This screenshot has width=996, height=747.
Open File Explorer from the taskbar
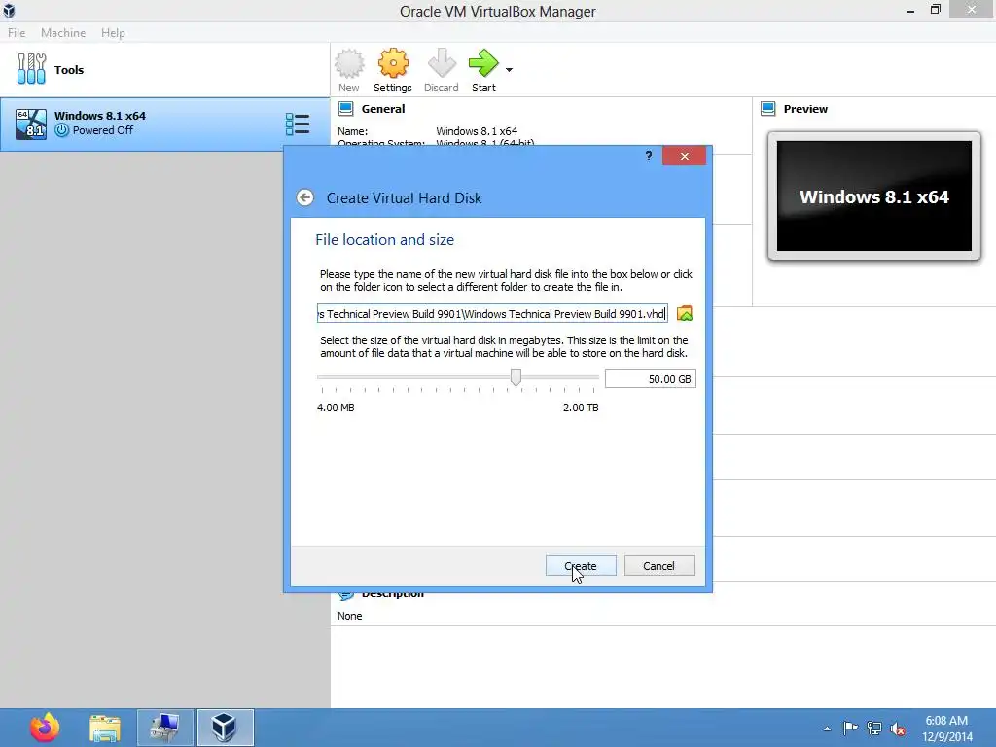(x=105, y=728)
